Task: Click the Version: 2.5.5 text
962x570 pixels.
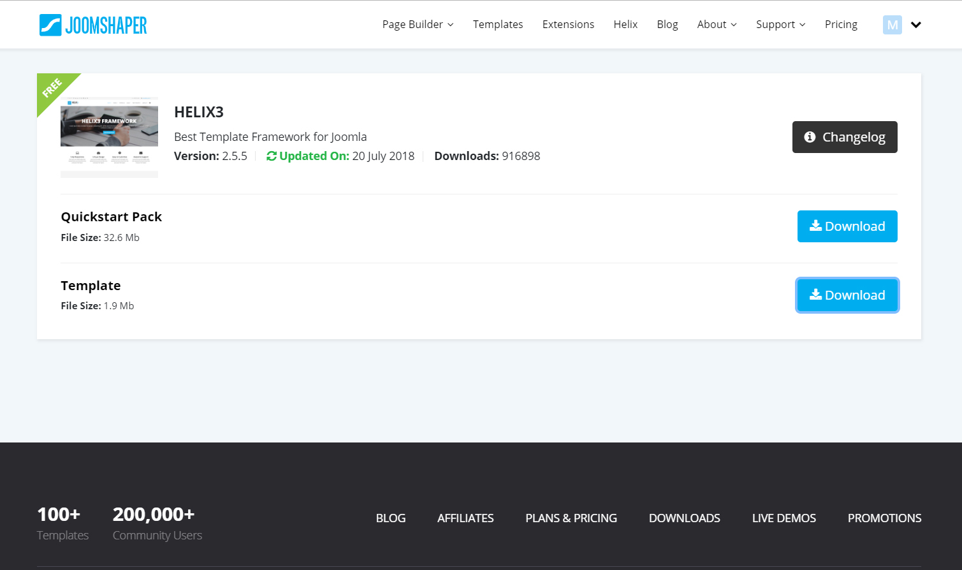Action: point(210,156)
